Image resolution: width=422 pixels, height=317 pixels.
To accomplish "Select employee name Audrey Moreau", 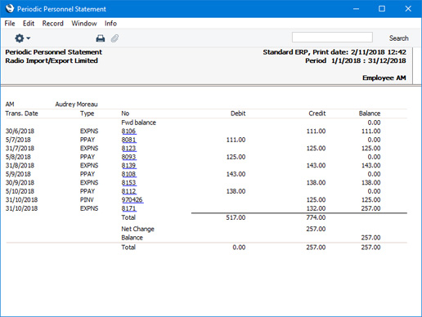I will point(76,105).
